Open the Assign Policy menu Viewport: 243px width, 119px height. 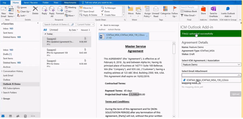click(x=147, y=12)
